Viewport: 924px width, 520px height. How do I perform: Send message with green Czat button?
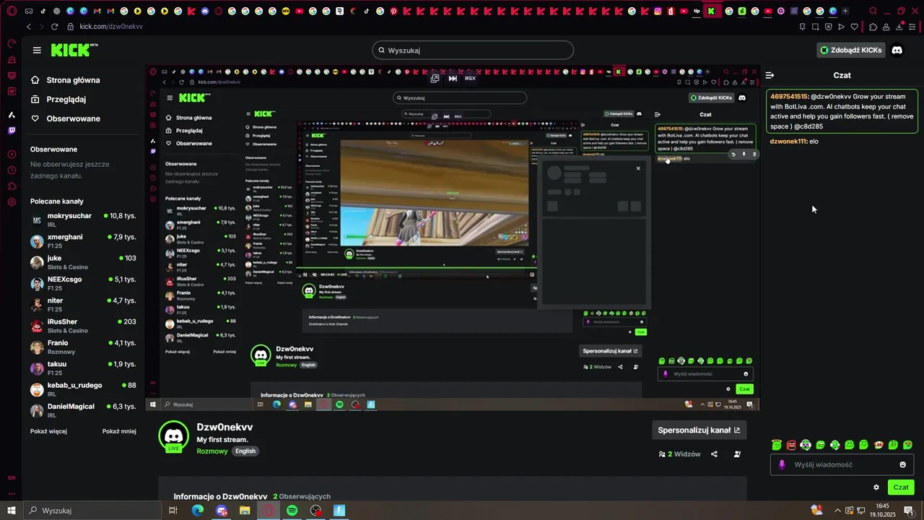901,487
